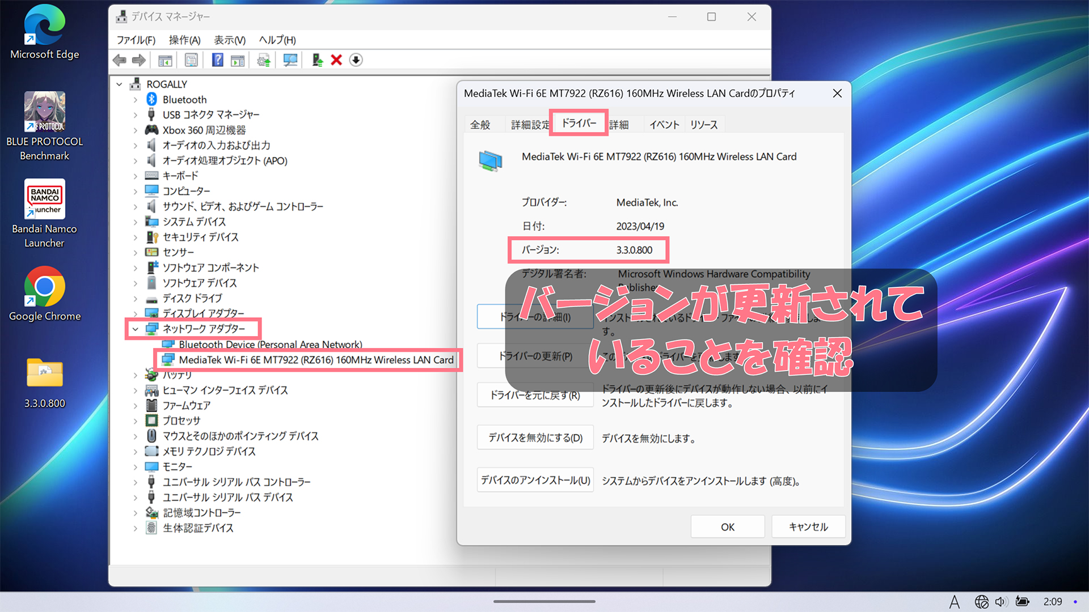Click the IME 'A' input indicator in taskbar
Image resolution: width=1089 pixels, height=612 pixels.
point(955,602)
